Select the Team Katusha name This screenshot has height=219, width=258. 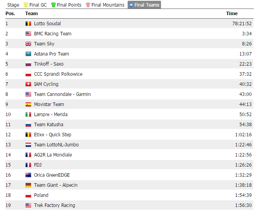[x=48, y=125]
